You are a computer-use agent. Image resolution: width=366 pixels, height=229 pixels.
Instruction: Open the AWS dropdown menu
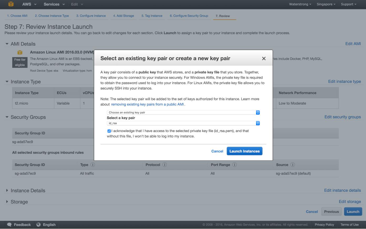(x=29, y=4)
